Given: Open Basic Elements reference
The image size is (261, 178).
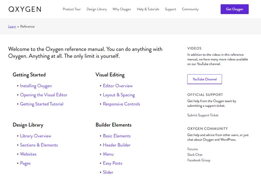Looking at the screenshot, I should tap(117, 136).
